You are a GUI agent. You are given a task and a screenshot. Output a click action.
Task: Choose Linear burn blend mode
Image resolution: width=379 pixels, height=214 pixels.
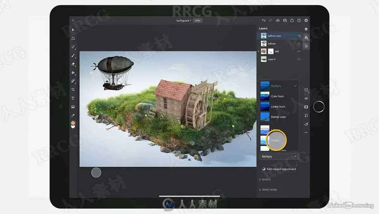(279, 107)
